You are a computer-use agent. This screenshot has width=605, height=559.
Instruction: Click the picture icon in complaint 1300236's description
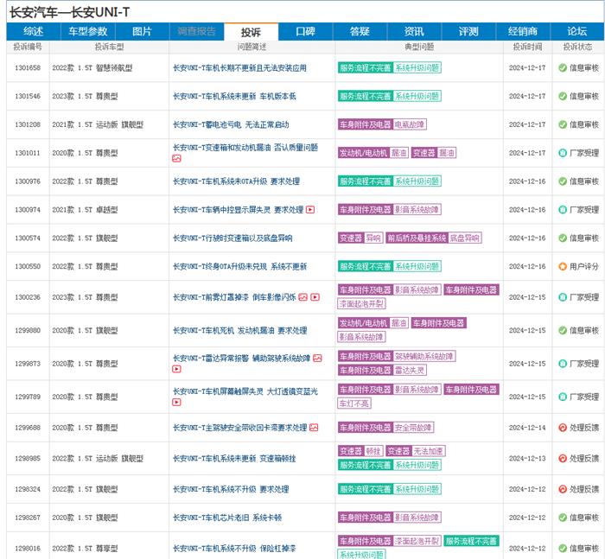coord(302,297)
